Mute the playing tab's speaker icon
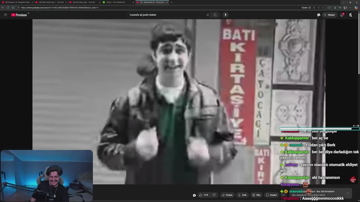360x202 pixels. (x=141, y=2)
